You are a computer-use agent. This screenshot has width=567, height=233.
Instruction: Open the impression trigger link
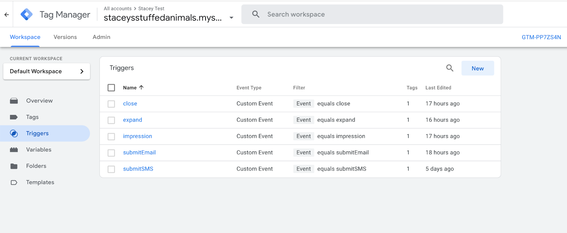pyautogui.click(x=137, y=136)
